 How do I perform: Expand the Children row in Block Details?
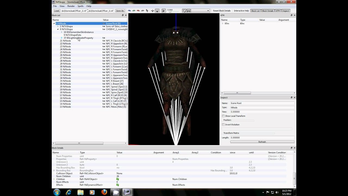tap(54, 179)
